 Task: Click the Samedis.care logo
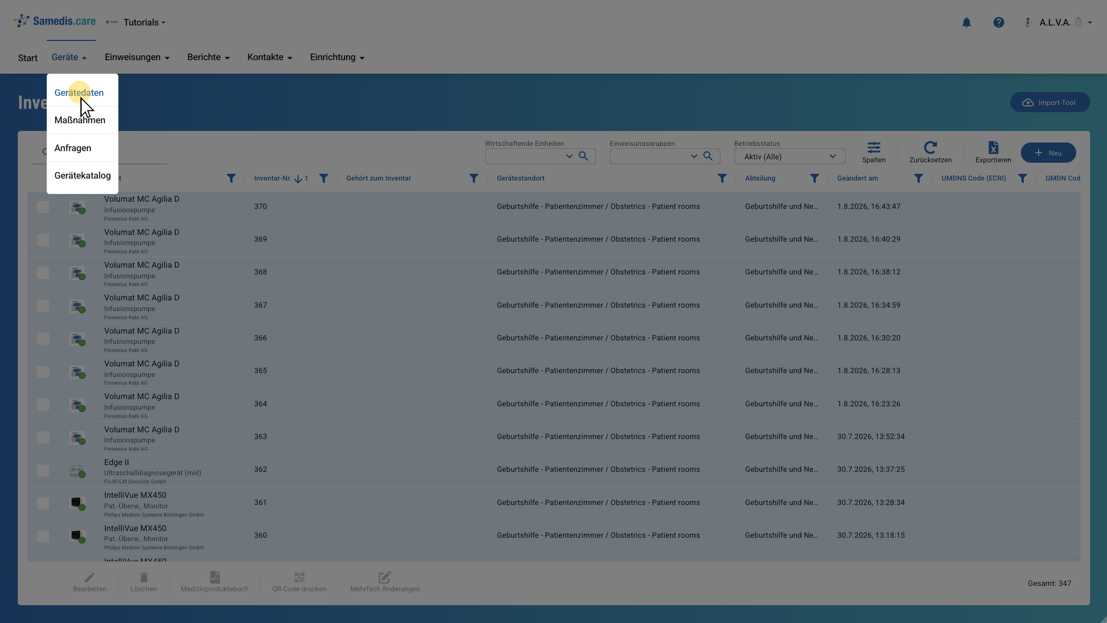pos(55,21)
